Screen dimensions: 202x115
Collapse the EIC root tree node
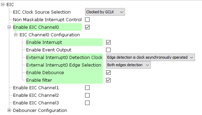3,5
